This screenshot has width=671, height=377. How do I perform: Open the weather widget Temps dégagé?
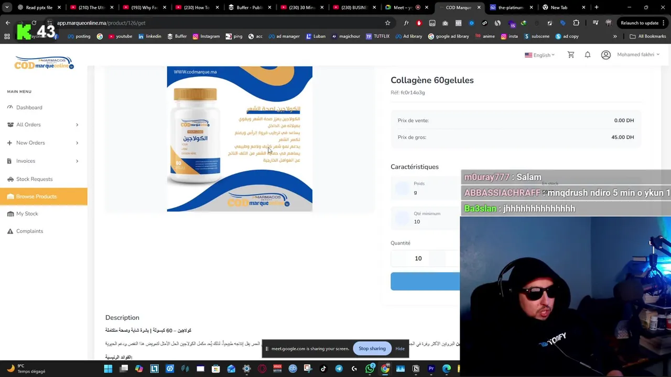pos(25,369)
